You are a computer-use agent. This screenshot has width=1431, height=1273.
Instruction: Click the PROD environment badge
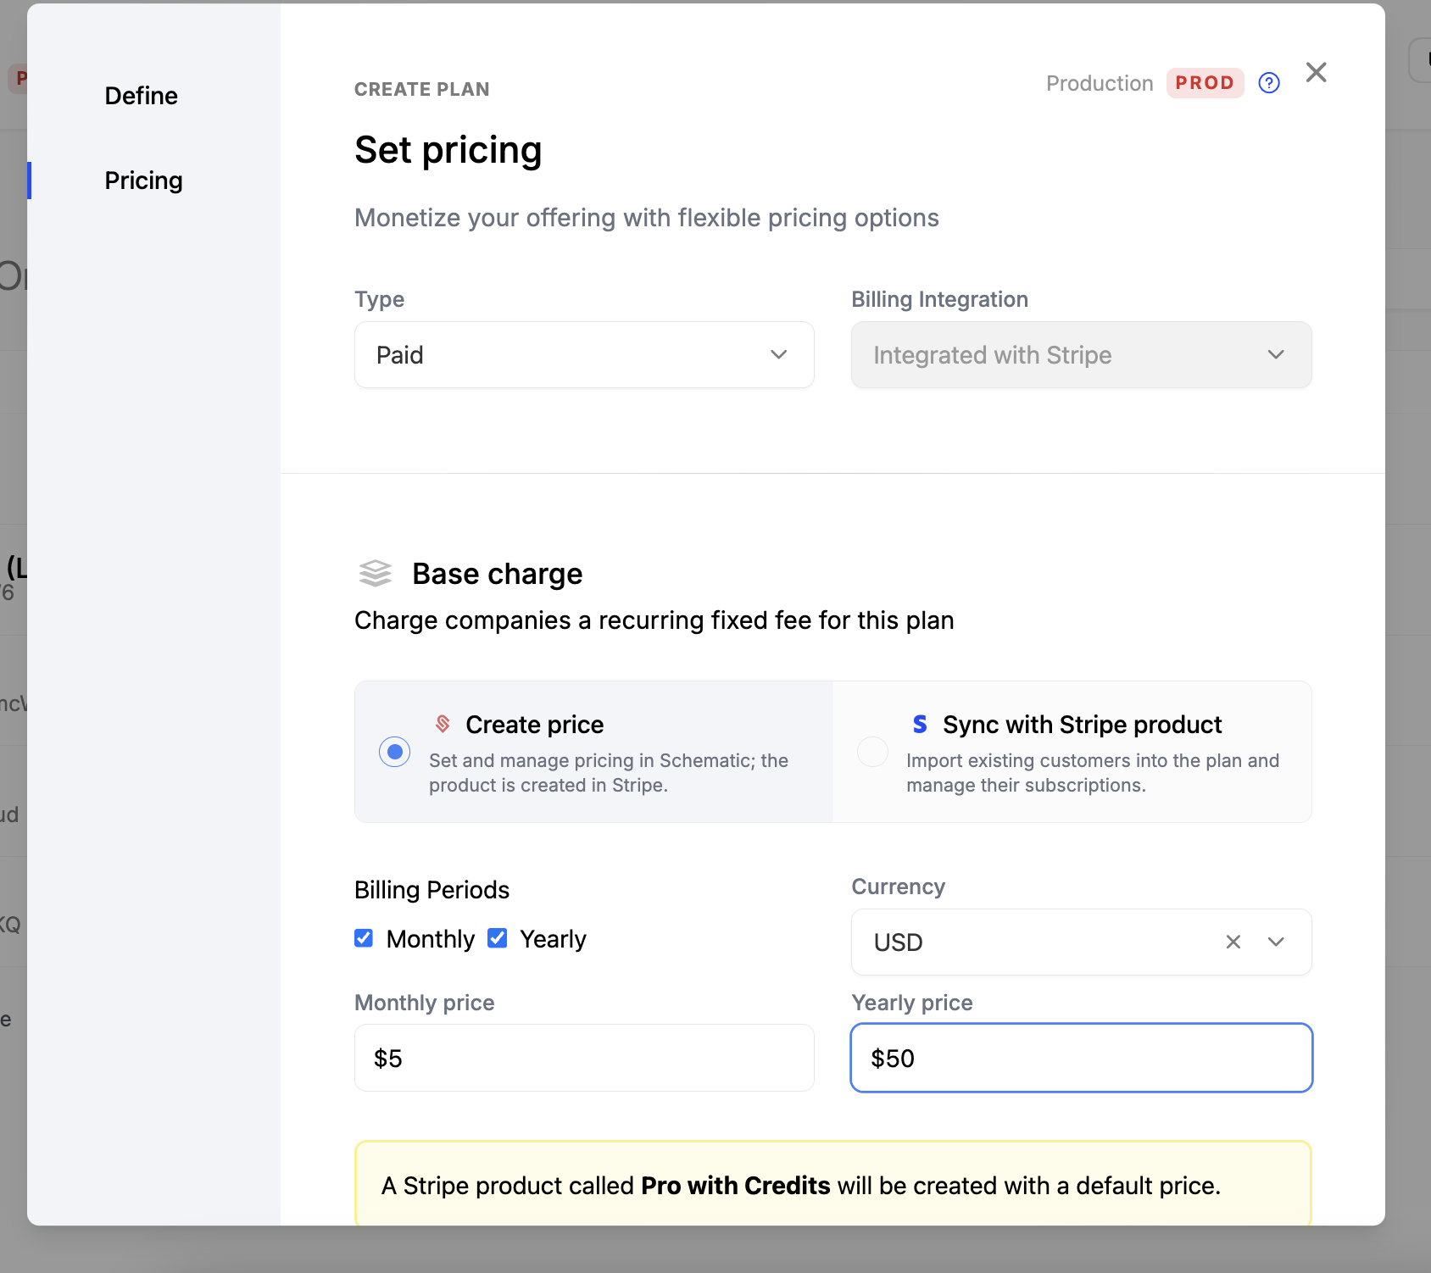[x=1205, y=83]
